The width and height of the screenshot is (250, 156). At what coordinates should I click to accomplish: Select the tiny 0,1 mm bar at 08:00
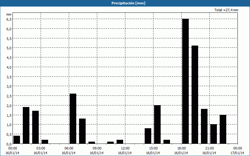coord(92,143)
